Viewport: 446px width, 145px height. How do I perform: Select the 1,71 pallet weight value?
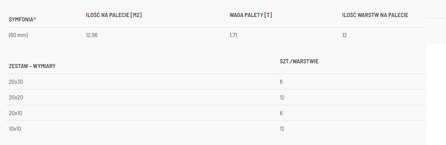point(233,35)
